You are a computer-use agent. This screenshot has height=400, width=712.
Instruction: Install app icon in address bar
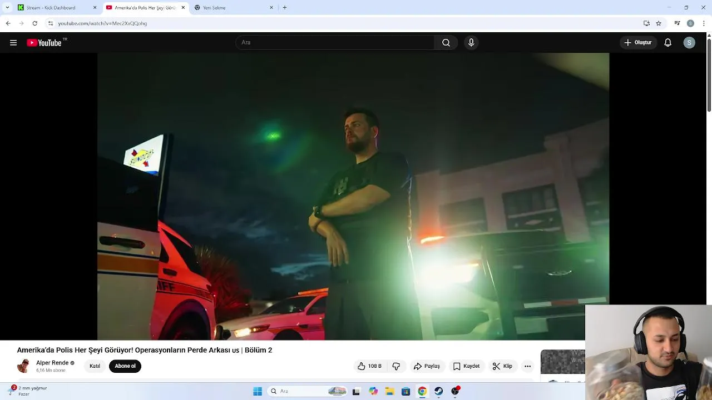(646, 23)
